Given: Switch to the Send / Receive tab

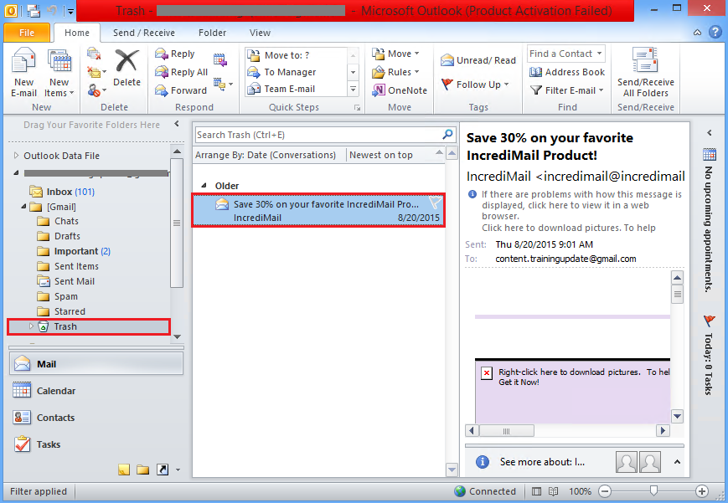Looking at the screenshot, I should point(144,33).
